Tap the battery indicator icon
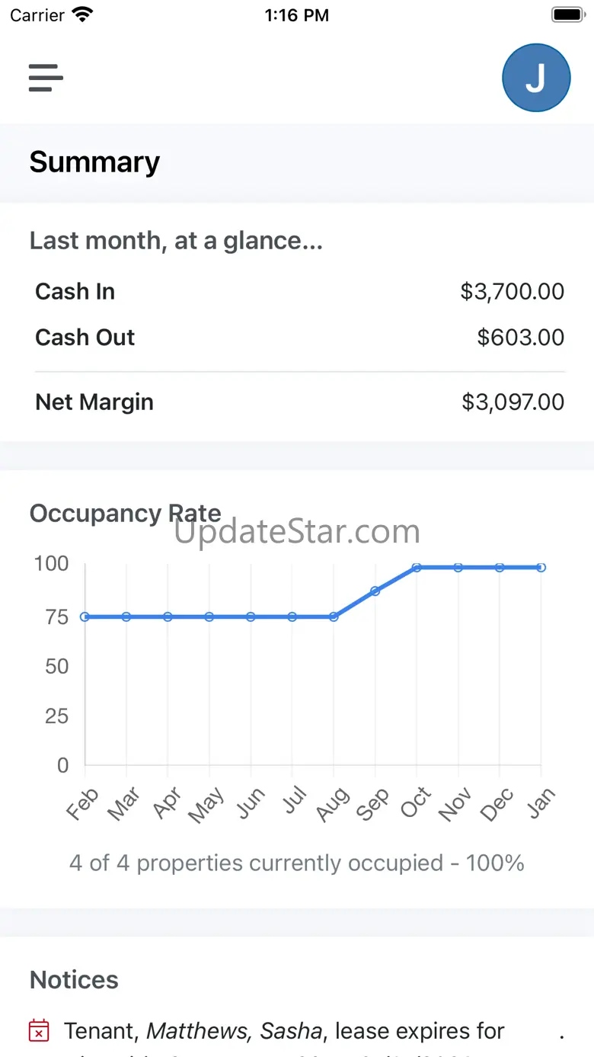 (567, 14)
